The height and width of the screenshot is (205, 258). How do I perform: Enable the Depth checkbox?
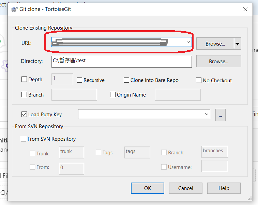(24, 79)
